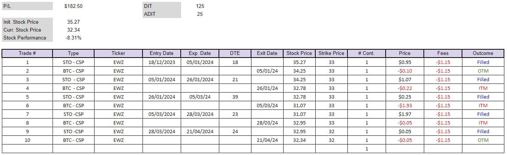Select the ADIT value 25 cell

[x=200, y=14]
